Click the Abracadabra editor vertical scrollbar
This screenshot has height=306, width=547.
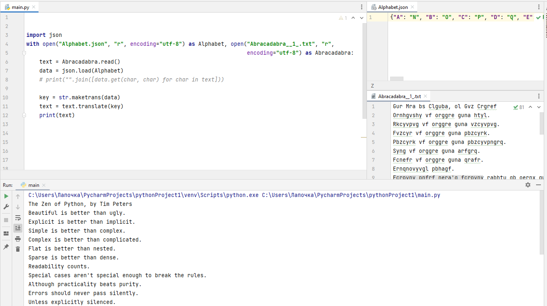click(x=542, y=123)
